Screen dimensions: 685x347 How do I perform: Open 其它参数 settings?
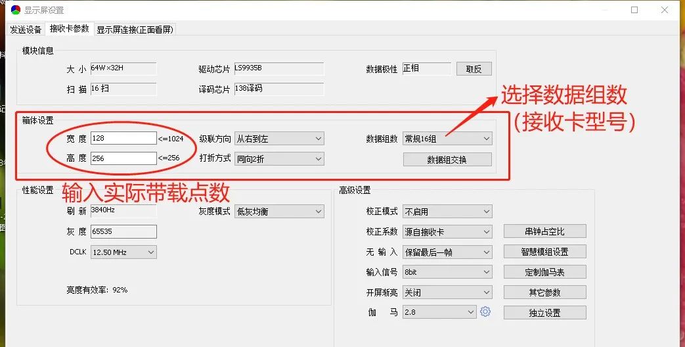pyautogui.click(x=544, y=292)
